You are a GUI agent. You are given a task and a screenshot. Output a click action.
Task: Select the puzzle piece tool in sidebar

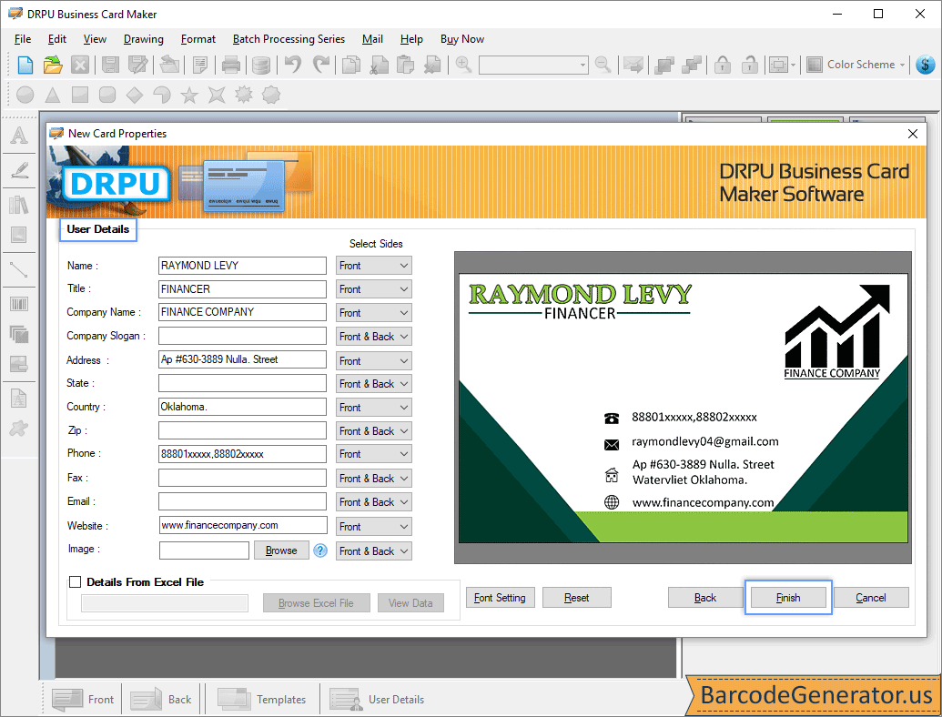pos(19,429)
